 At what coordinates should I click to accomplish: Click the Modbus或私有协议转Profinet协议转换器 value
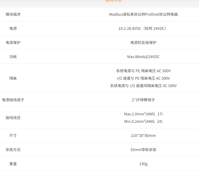tap(143, 14)
